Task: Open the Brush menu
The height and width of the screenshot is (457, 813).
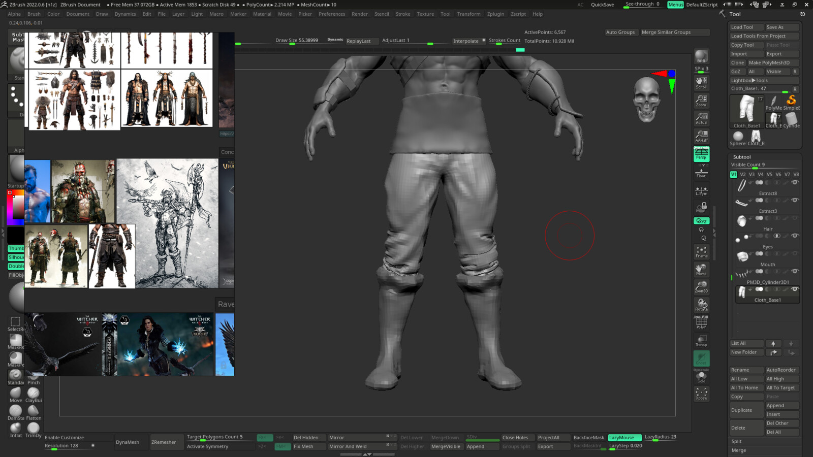Action: click(34, 14)
